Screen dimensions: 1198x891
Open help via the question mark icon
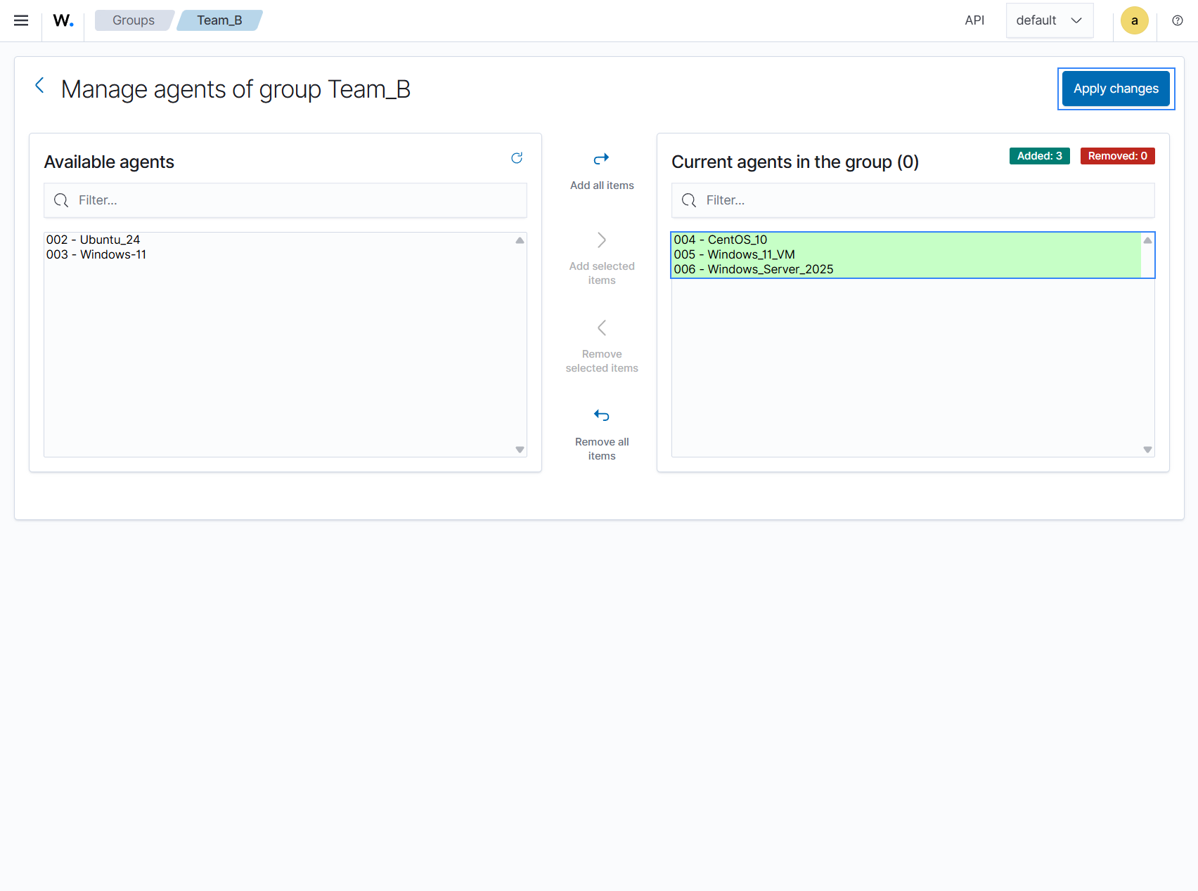tap(1177, 20)
